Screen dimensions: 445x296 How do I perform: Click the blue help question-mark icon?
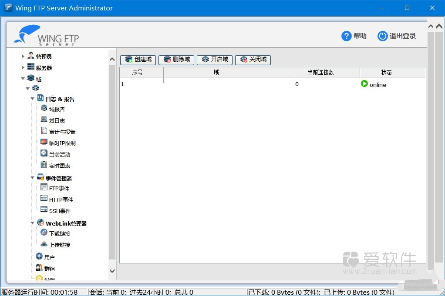tap(346, 36)
